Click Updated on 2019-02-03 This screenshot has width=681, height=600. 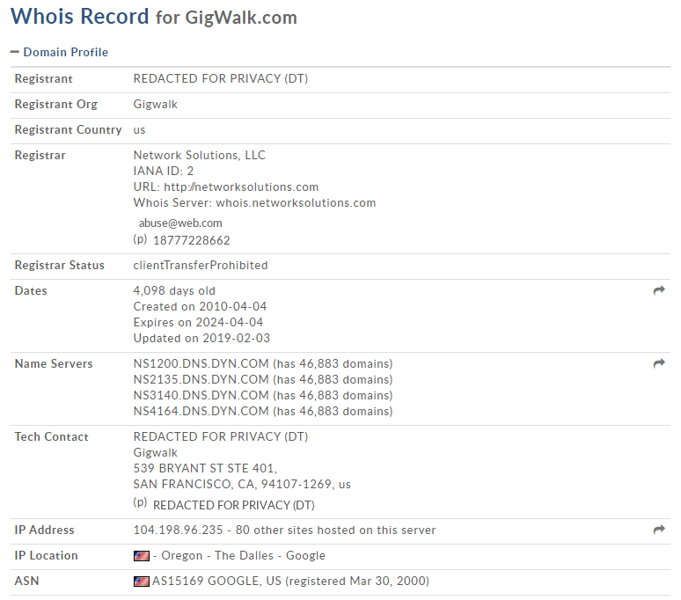point(201,338)
